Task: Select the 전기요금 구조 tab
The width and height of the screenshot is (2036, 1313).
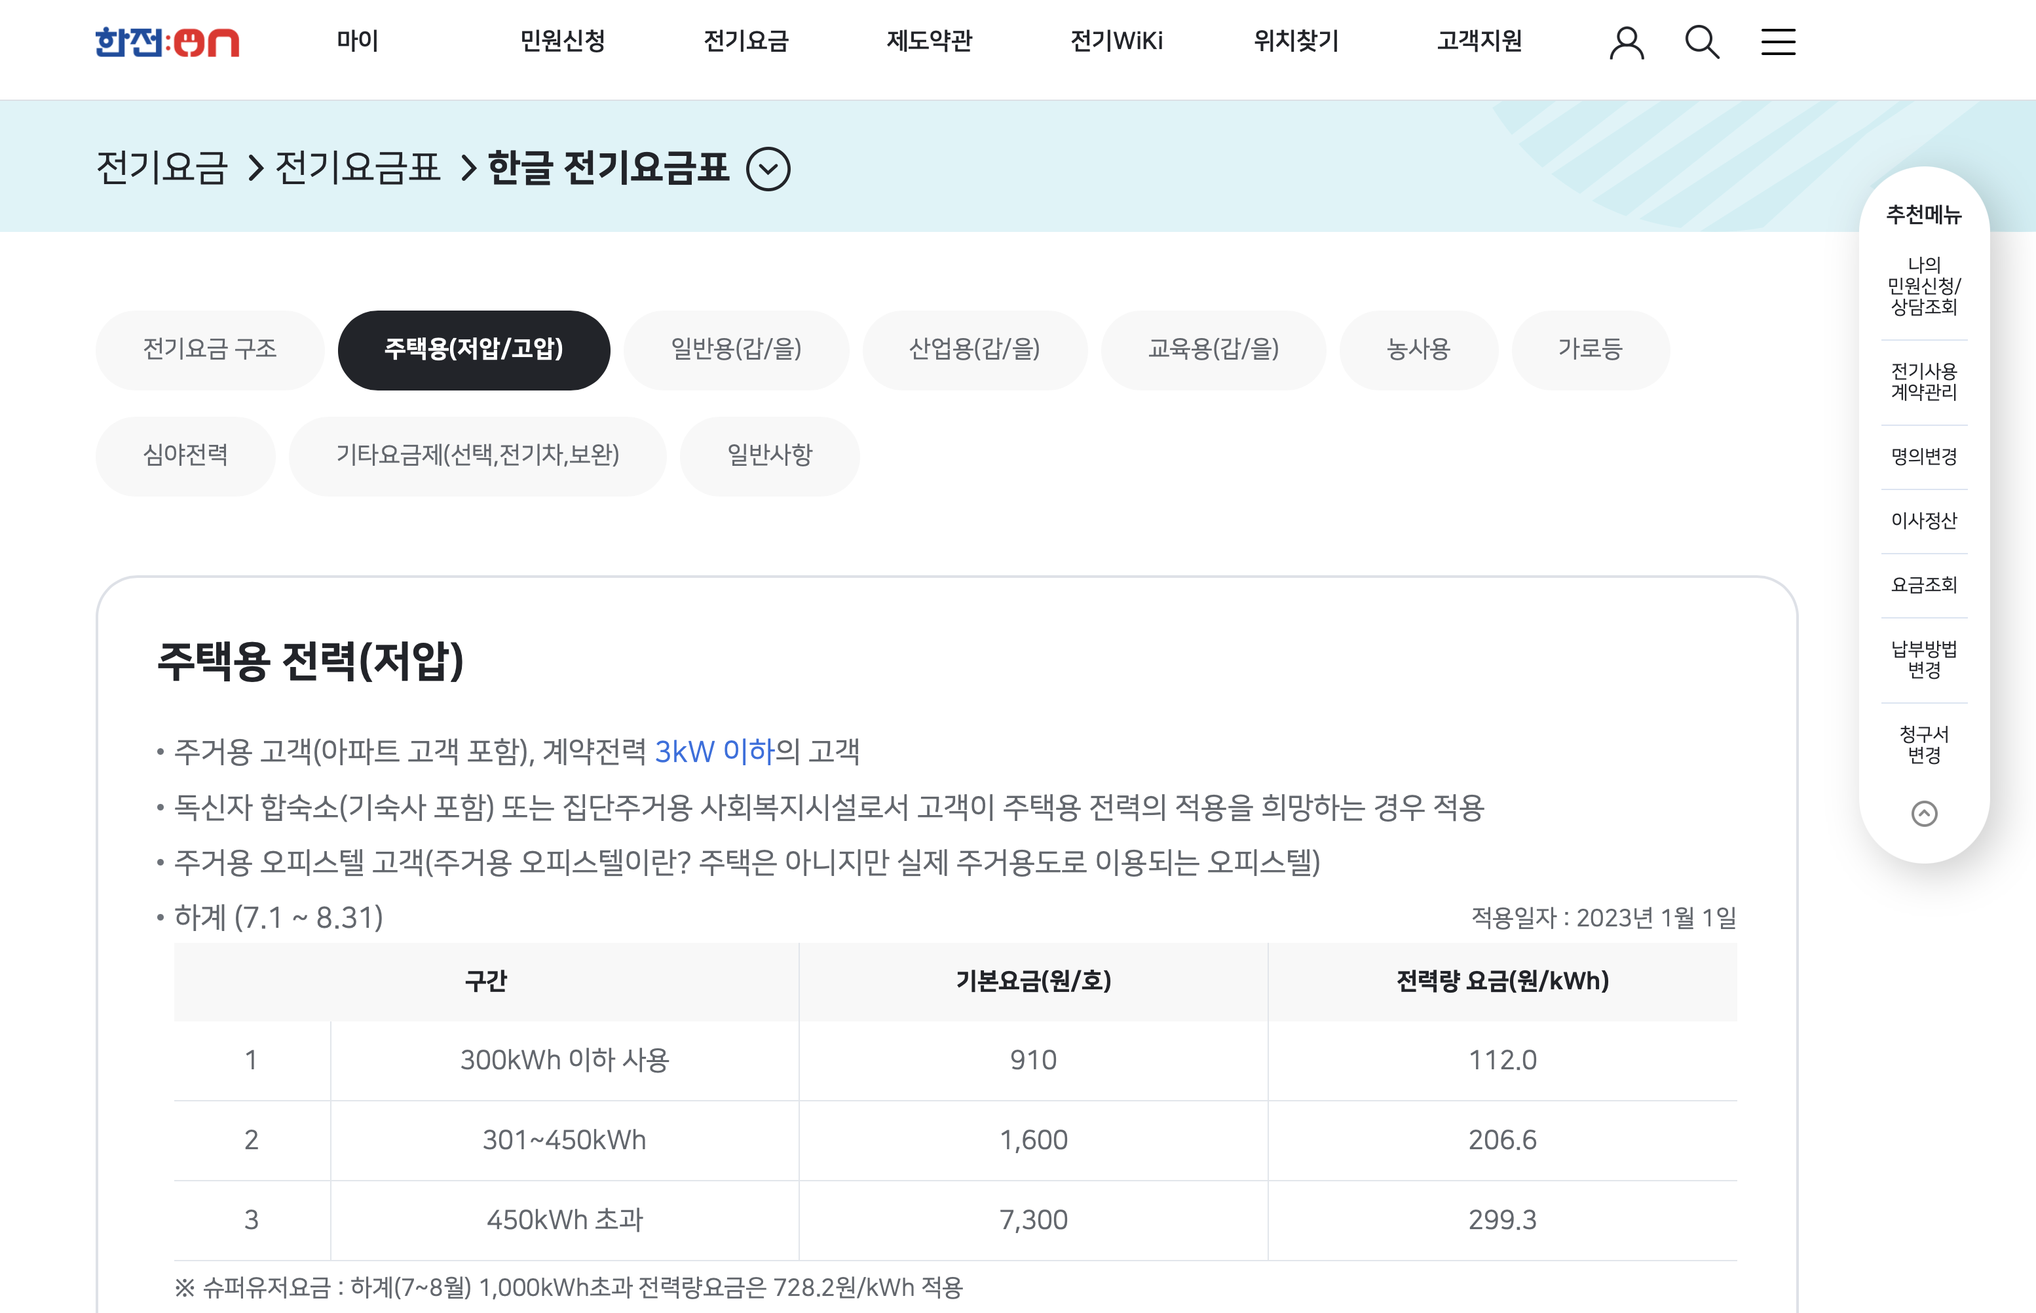Action: tap(210, 350)
